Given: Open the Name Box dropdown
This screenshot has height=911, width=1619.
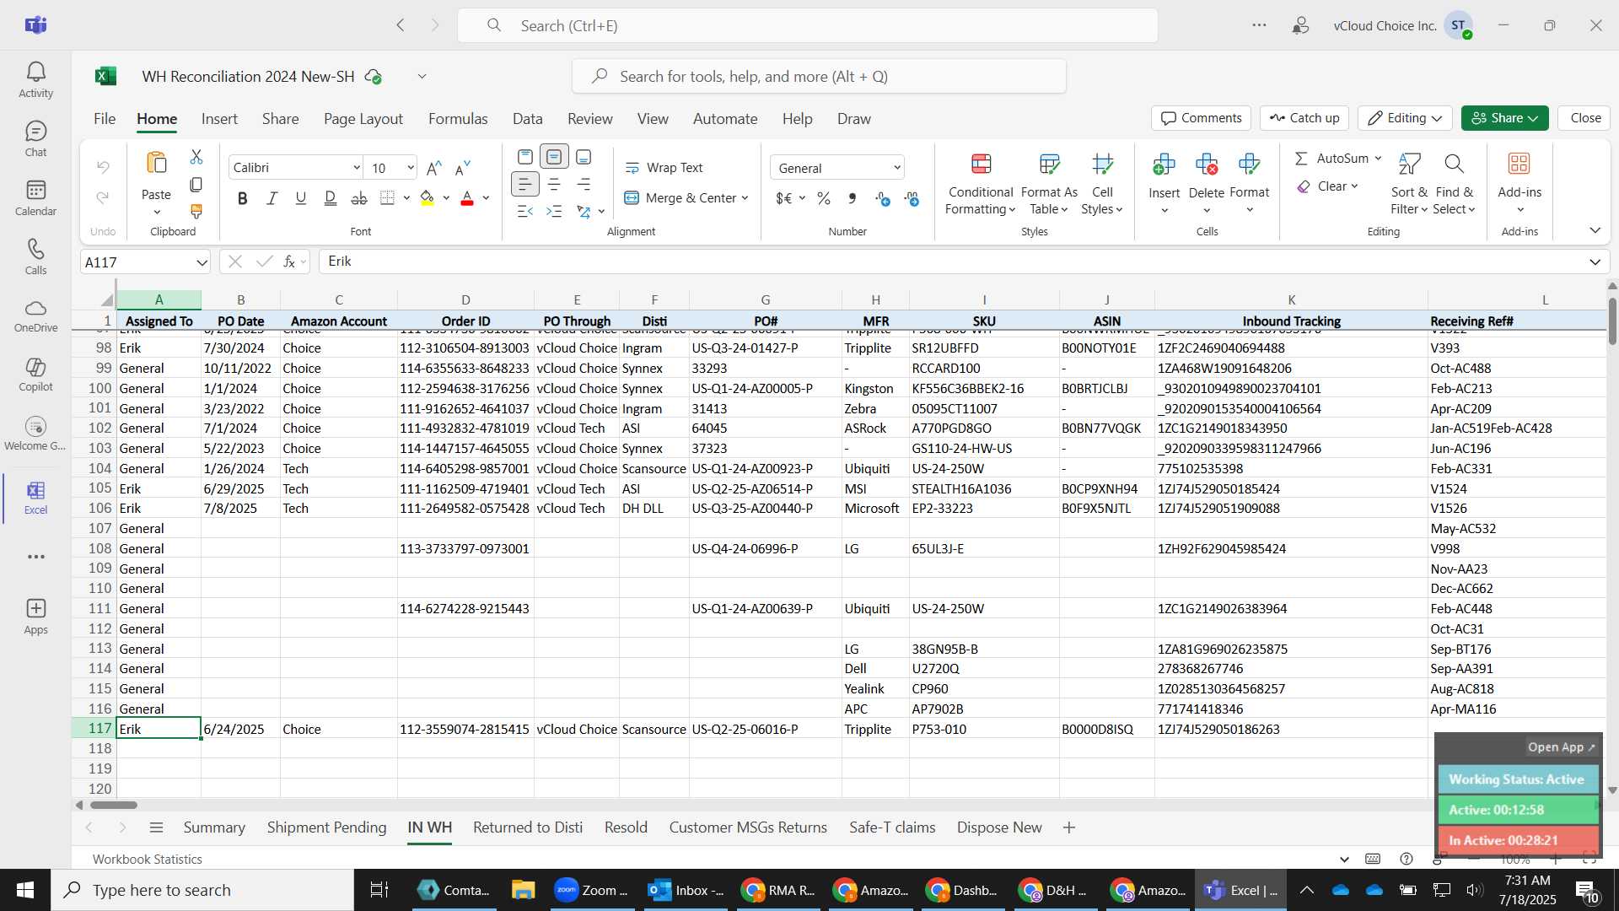Looking at the screenshot, I should [202, 262].
